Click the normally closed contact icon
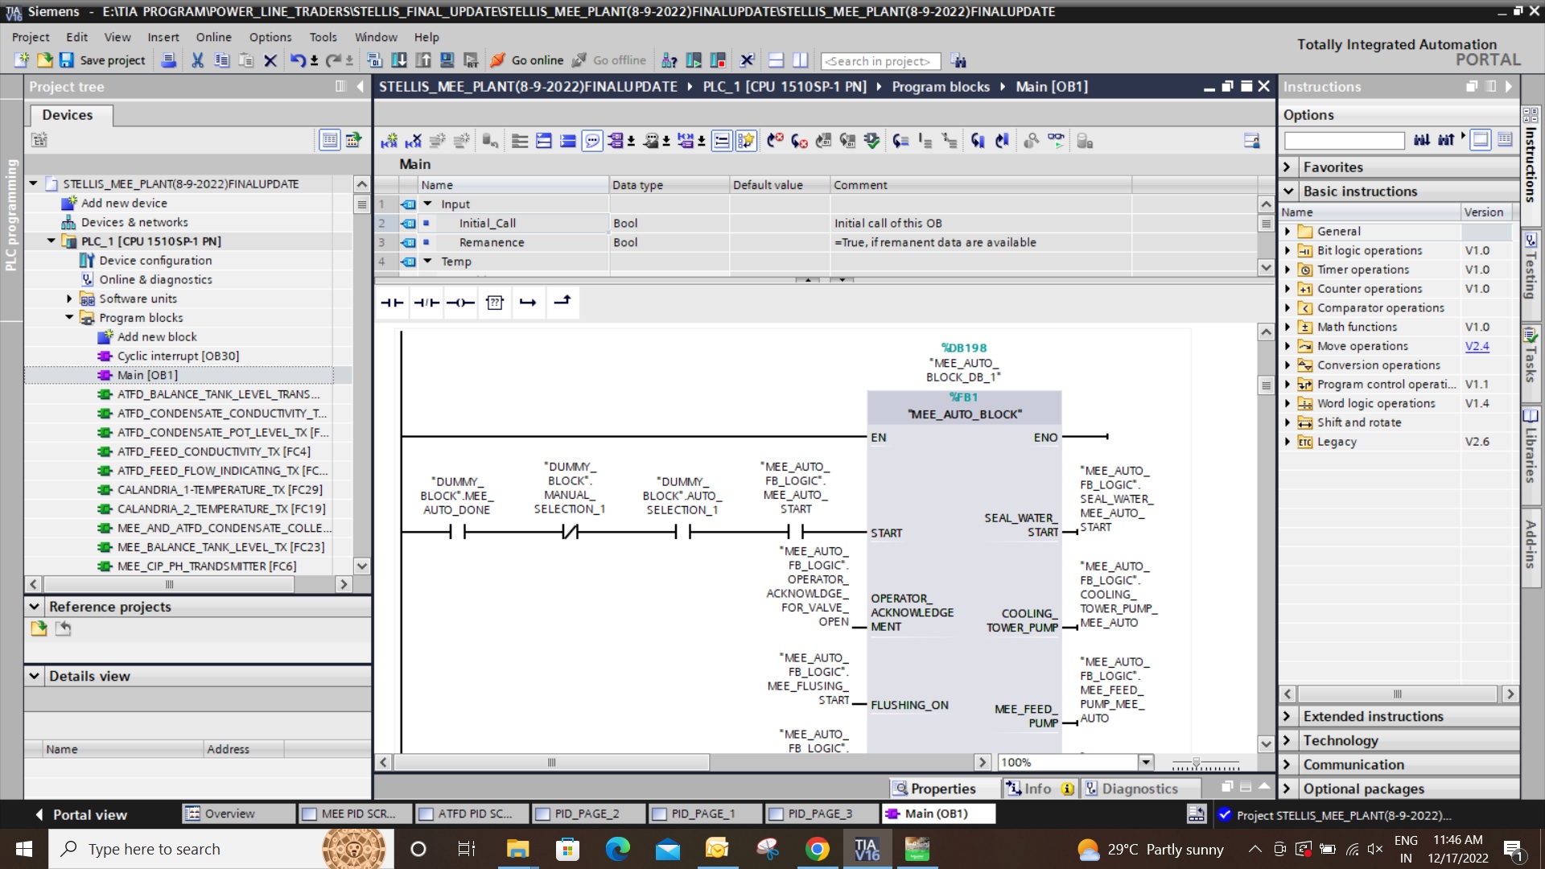 tap(426, 303)
